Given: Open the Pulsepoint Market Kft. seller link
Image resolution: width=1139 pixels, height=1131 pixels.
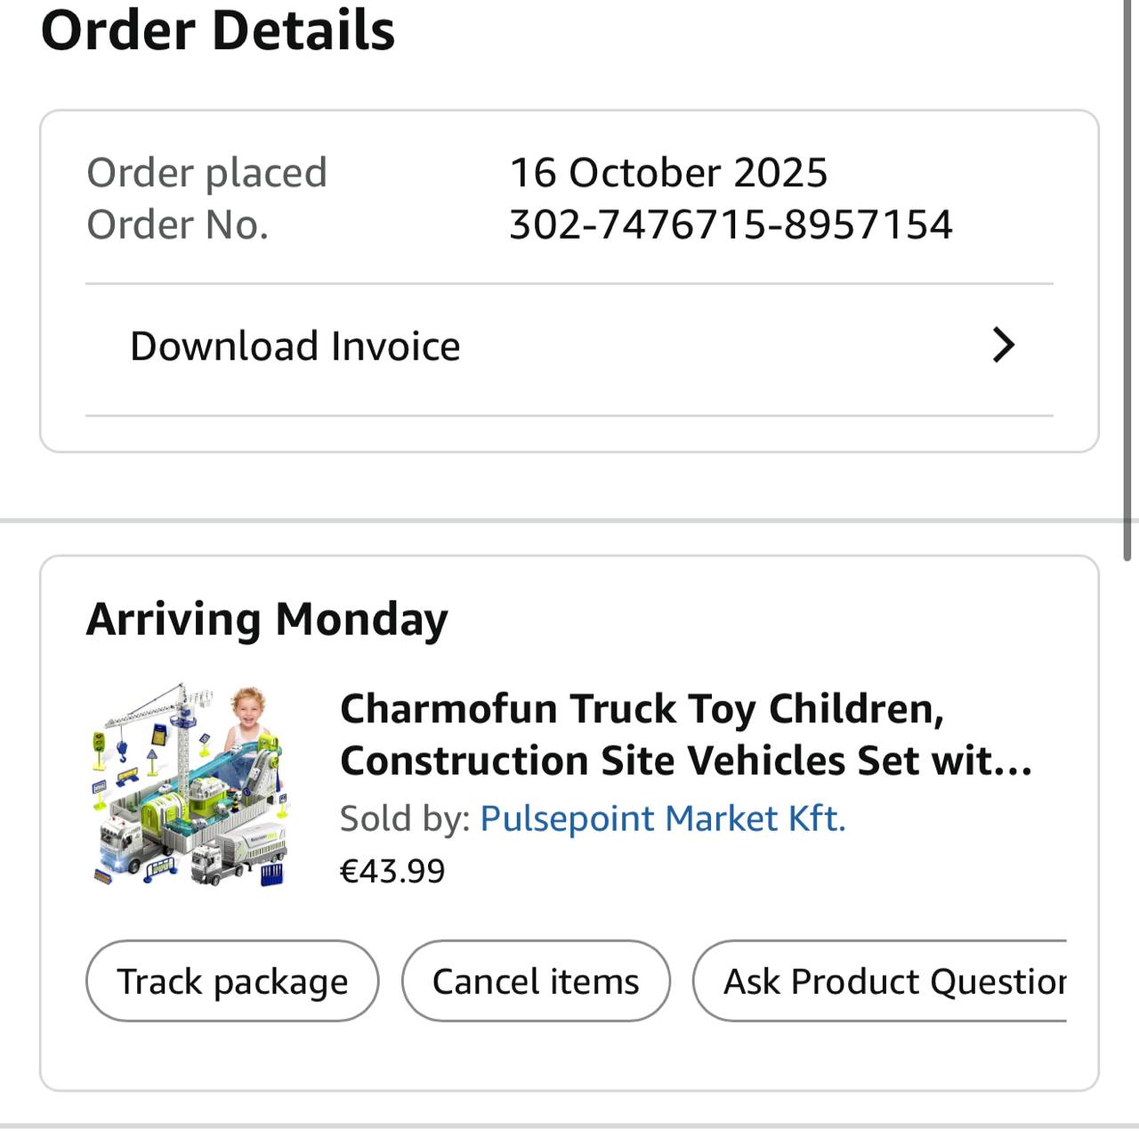Looking at the screenshot, I should click(x=662, y=818).
